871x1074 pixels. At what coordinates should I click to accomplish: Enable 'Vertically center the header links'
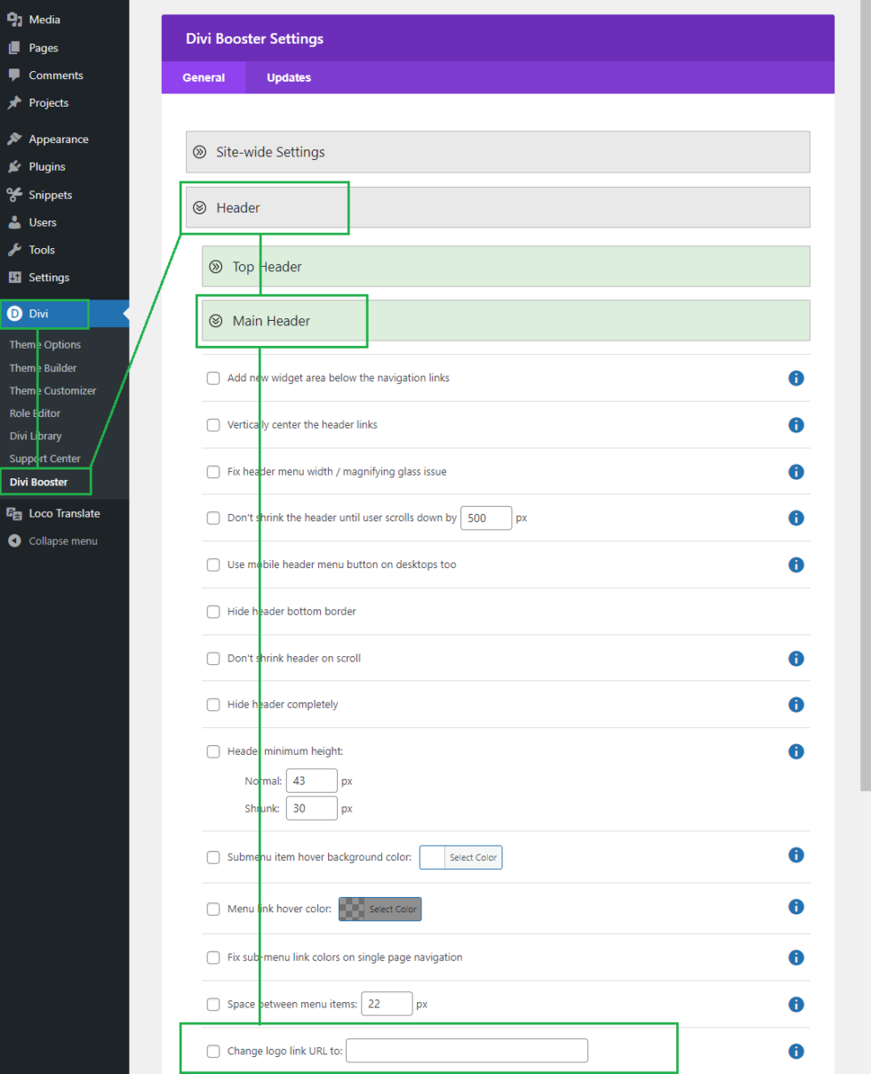pos(213,424)
